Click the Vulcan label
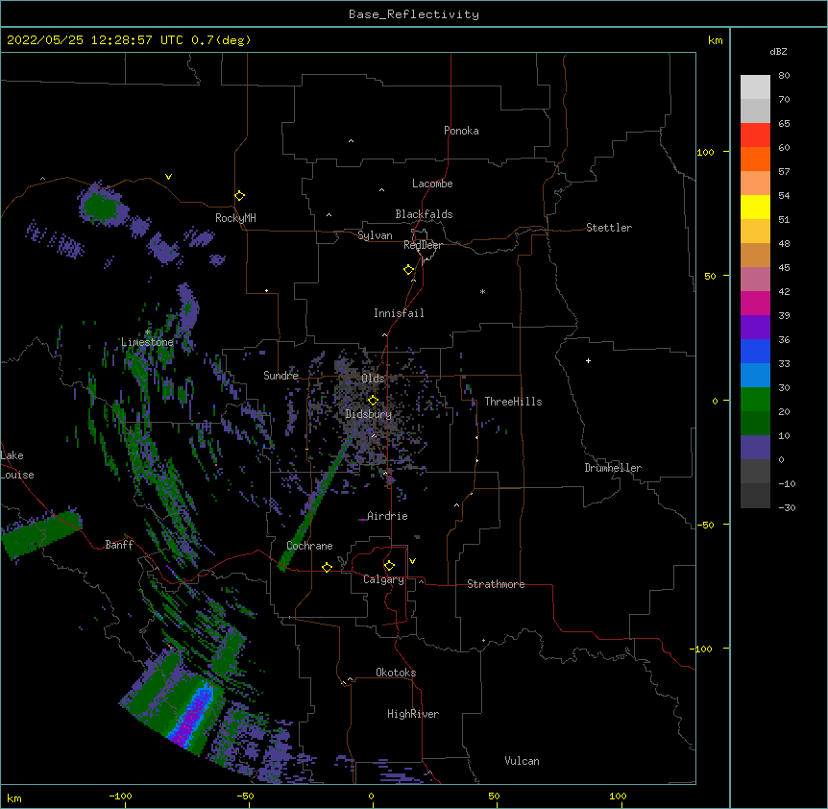 [522, 761]
